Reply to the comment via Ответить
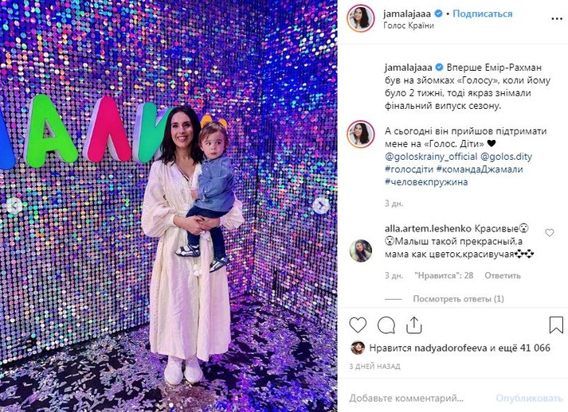Viewport: 568px width, 412px height. point(503,276)
